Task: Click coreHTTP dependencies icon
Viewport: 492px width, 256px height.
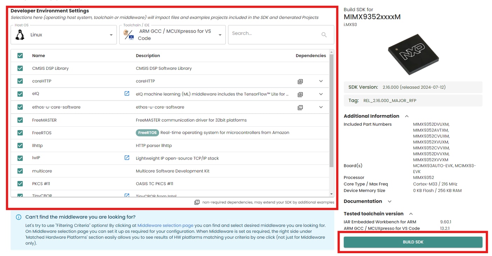Action: pyautogui.click(x=300, y=81)
